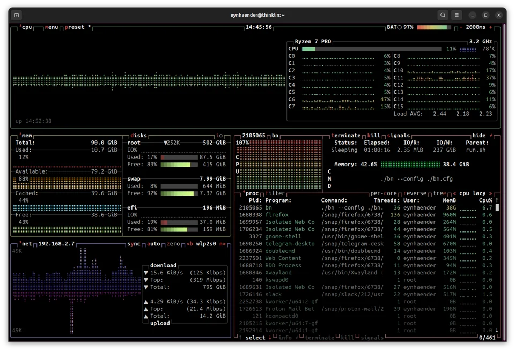Click the up arrow left of "select"
This screenshot has height=351, width=515.
click(240, 338)
